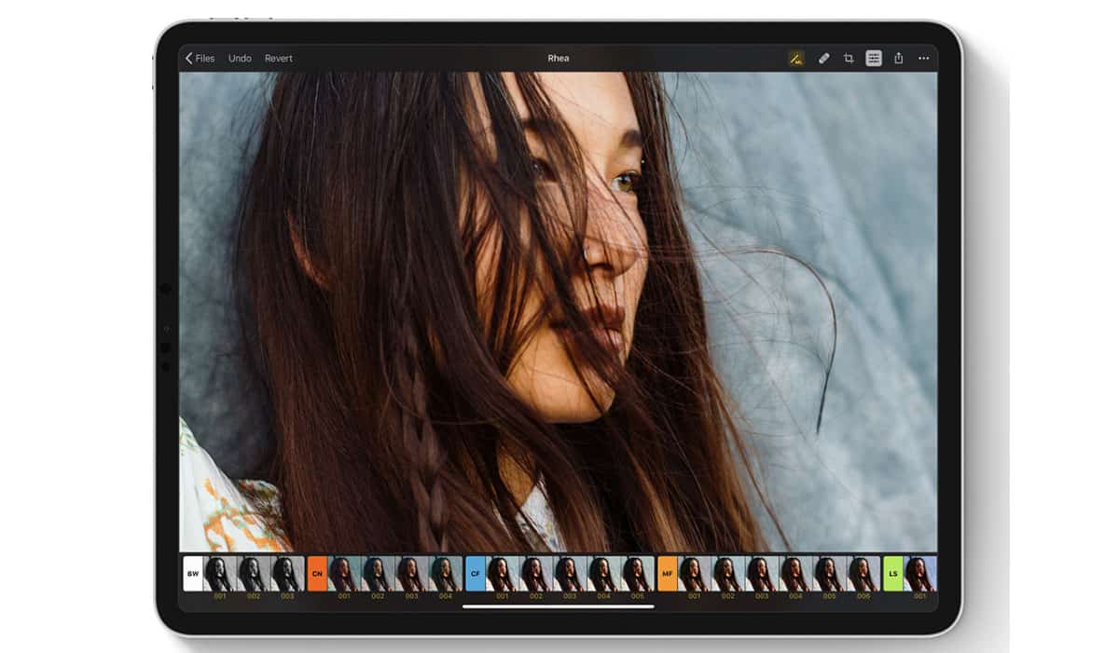The height and width of the screenshot is (653, 1119).
Task: Apply the CN 004 preset thumbnail
Action: pyautogui.click(x=446, y=574)
